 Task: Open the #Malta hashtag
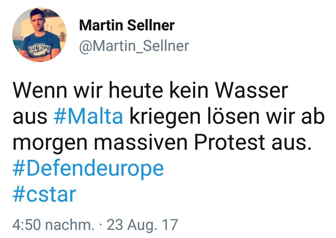(x=88, y=116)
